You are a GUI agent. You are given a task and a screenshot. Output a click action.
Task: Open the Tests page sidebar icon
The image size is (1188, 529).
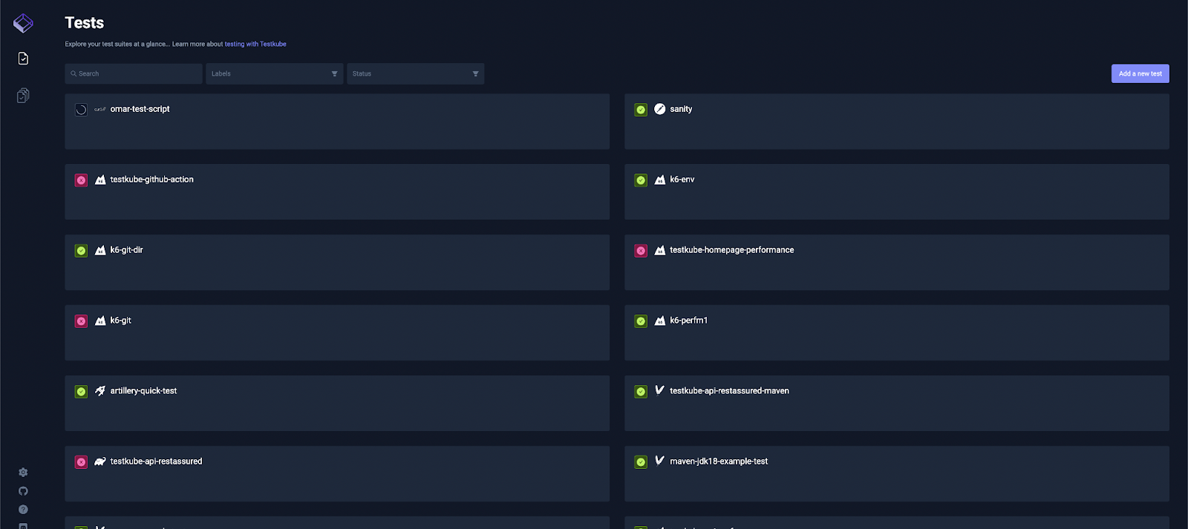tap(23, 58)
